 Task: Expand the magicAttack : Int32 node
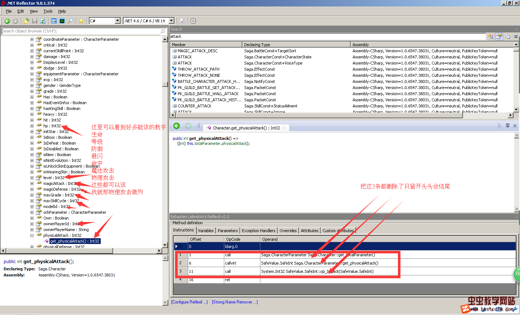tap(32, 183)
